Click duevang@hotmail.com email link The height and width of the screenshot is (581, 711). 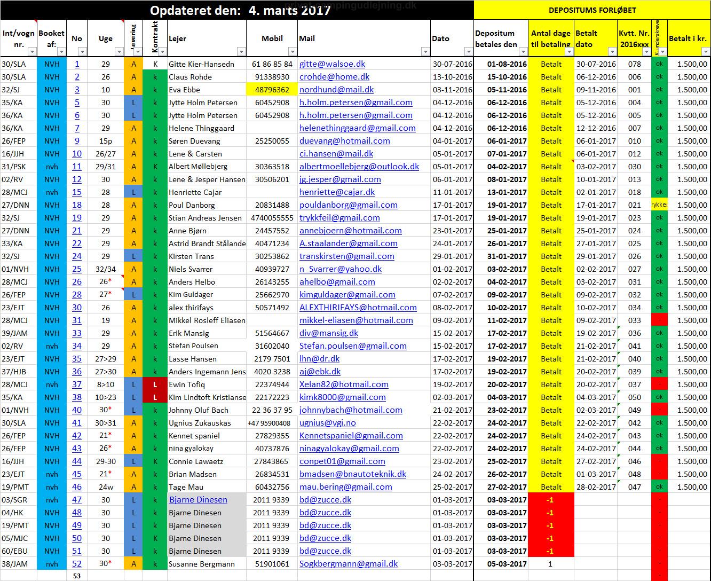click(x=345, y=141)
